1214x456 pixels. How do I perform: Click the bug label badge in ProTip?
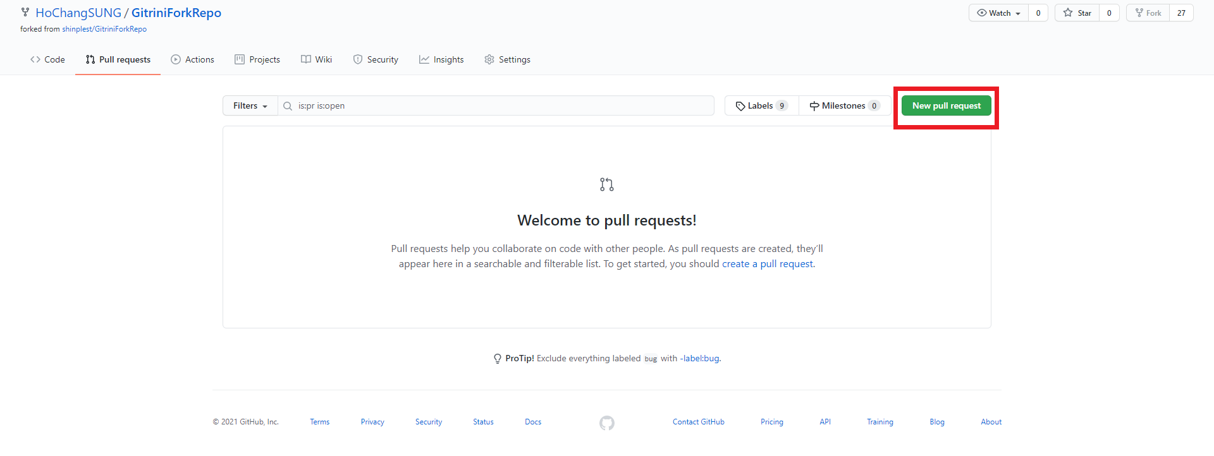651,359
